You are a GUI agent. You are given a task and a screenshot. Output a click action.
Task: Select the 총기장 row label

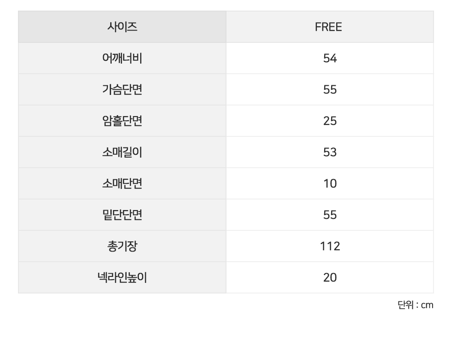click(122, 246)
